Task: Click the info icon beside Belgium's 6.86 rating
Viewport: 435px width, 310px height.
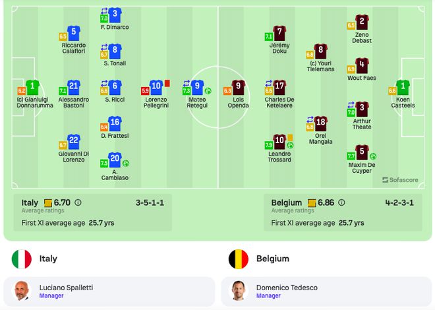Action: click(x=341, y=202)
